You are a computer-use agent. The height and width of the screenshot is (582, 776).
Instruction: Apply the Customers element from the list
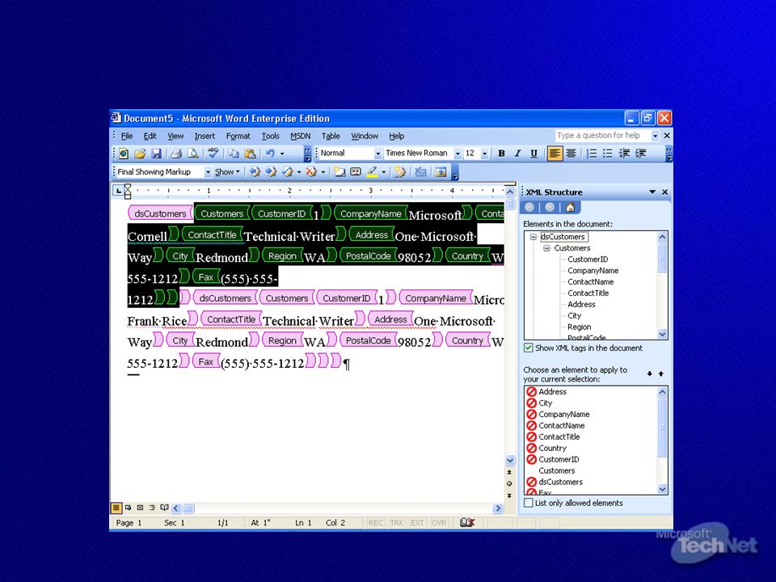click(x=557, y=470)
